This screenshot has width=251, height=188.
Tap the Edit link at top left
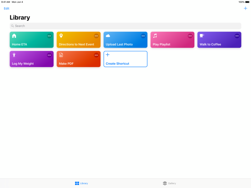coord(6,9)
